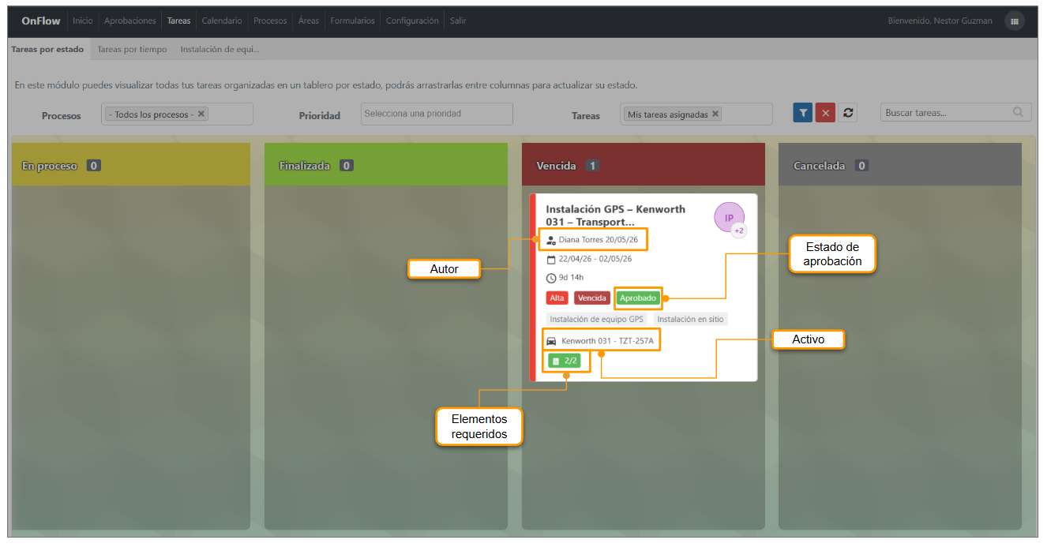
Task: Open the Procesos menu item in the top bar
Action: pyautogui.click(x=271, y=21)
